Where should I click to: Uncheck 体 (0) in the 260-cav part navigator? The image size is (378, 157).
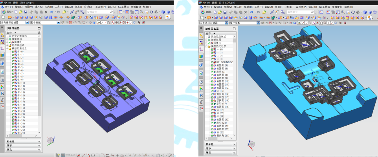tap(14, 52)
